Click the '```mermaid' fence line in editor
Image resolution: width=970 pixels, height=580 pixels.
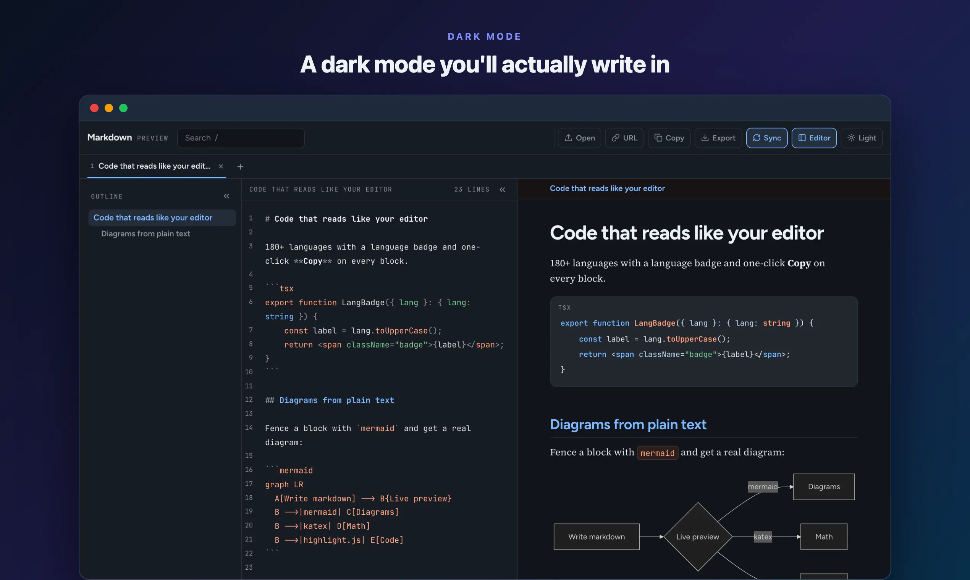(x=289, y=470)
